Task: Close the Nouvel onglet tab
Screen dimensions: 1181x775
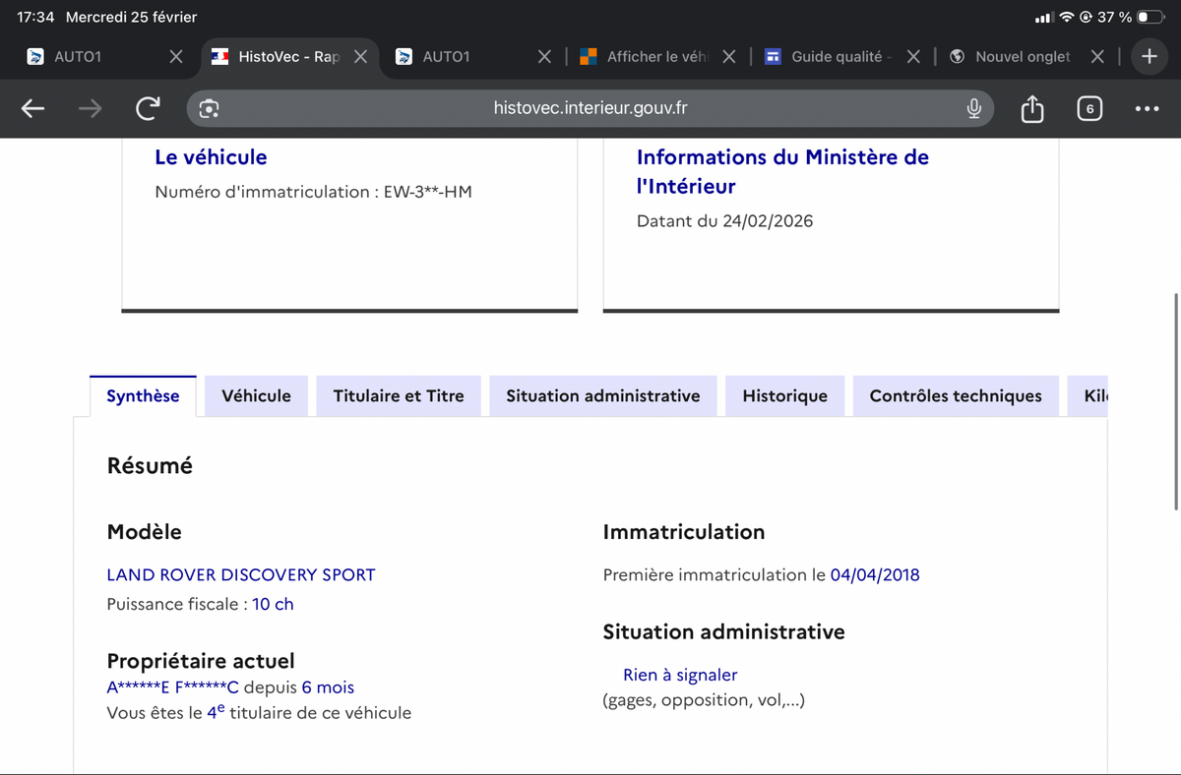Action: coord(1098,57)
